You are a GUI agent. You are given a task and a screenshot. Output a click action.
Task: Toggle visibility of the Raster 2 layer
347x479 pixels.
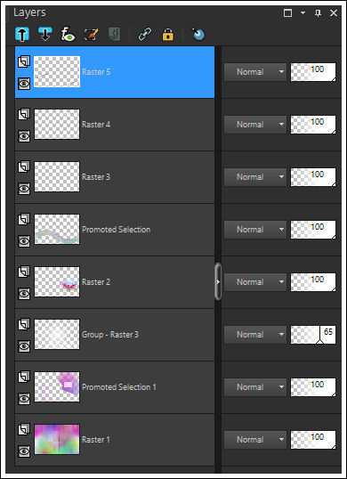(24, 294)
